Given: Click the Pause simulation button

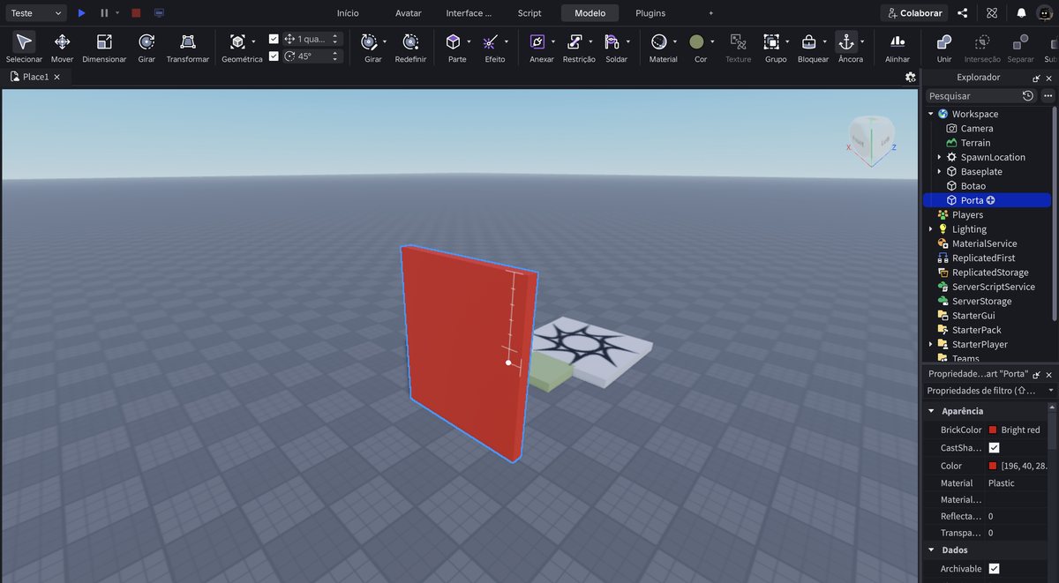Looking at the screenshot, I should click(x=104, y=13).
